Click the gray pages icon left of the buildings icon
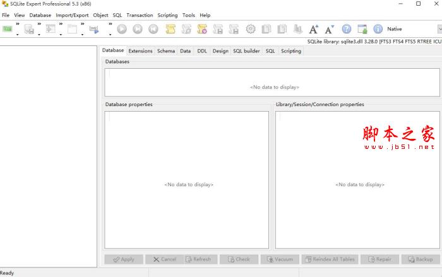 click(x=282, y=29)
